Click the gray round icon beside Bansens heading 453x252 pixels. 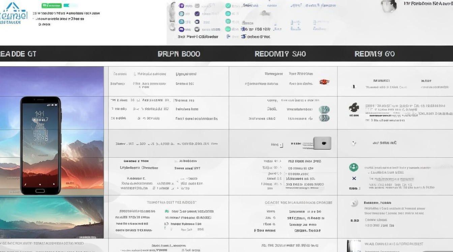tap(354, 203)
